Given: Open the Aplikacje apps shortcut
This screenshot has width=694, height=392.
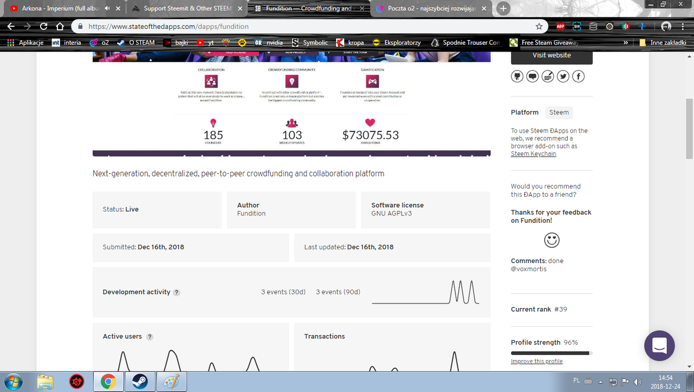Looking at the screenshot, I should click(x=25, y=42).
